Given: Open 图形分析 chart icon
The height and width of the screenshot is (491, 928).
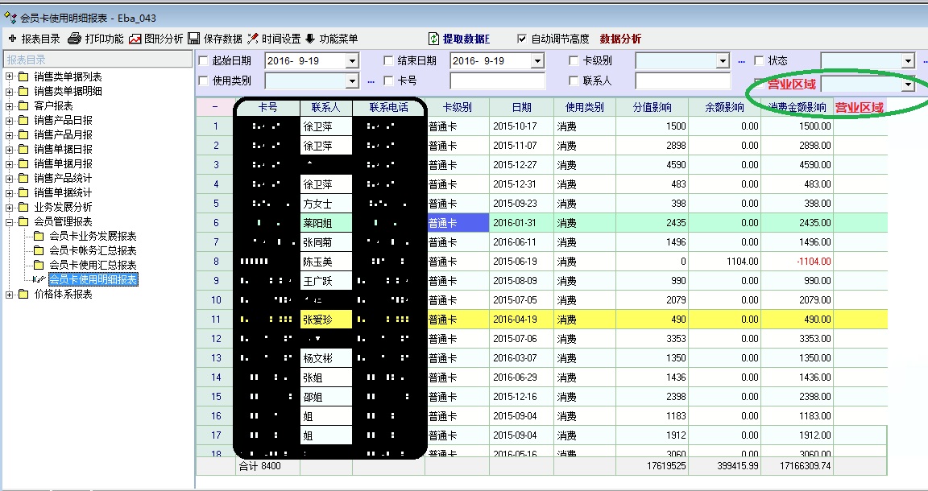Looking at the screenshot, I should 135,39.
